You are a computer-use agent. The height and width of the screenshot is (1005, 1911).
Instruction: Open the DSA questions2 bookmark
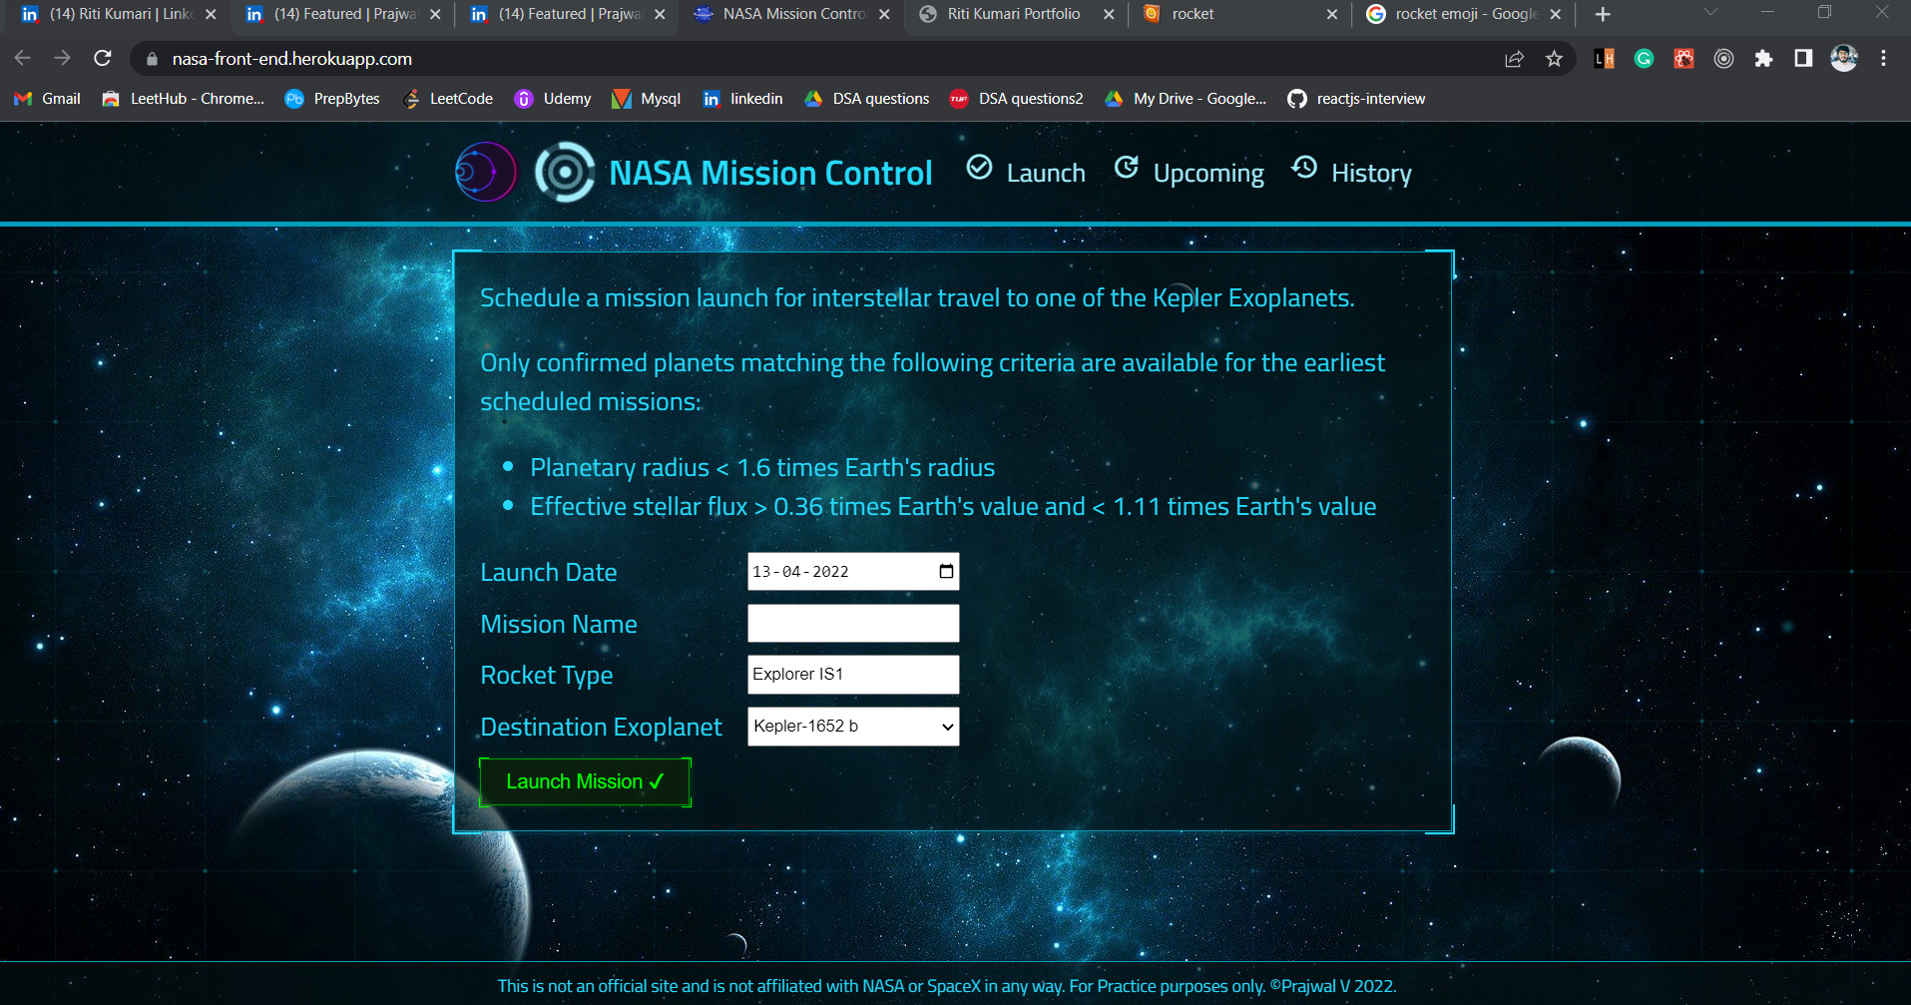click(1016, 99)
